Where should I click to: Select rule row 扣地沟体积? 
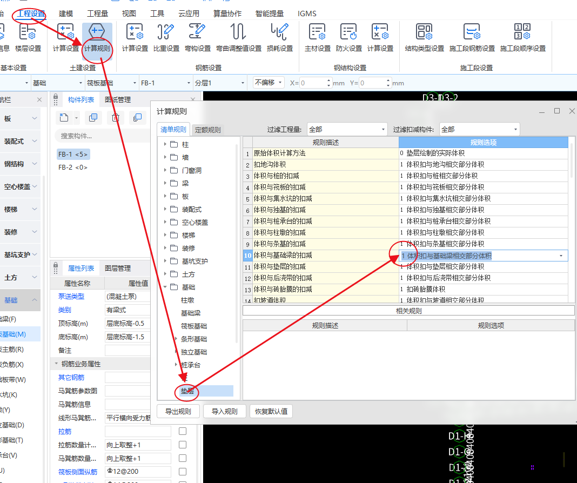click(325, 164)
